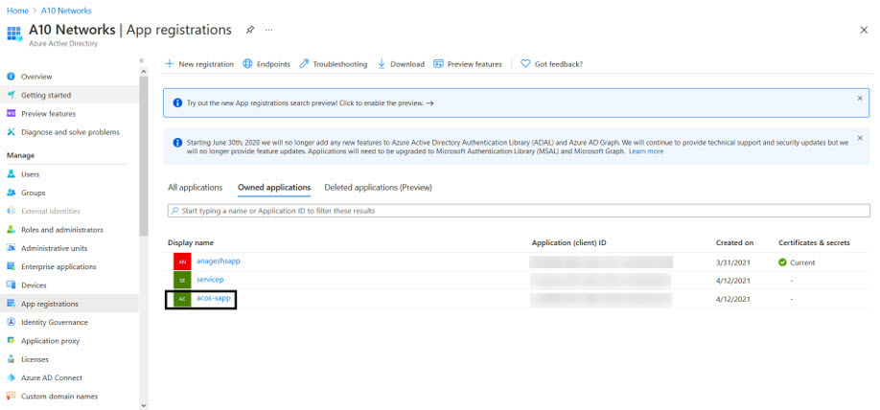Click the Licenses icon in sidebar
The height and width of the screenshot is (410, 880).
pyautogui.click(x=11, y=359)
